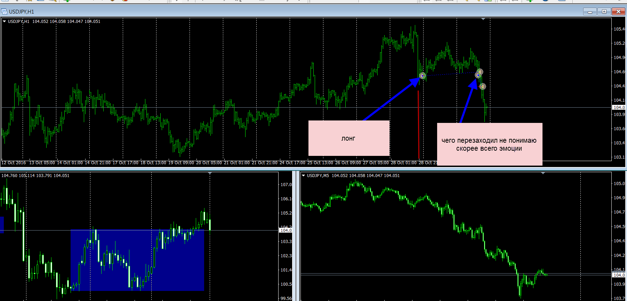
Task: Click the 27 Oct 05:00 time label
Action: (x=376, y=162)
